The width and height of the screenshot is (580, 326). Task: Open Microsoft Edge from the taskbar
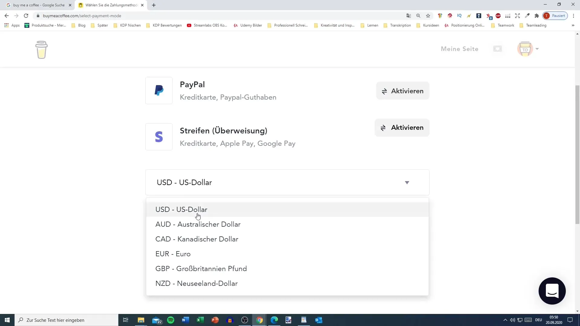(274, 320)
